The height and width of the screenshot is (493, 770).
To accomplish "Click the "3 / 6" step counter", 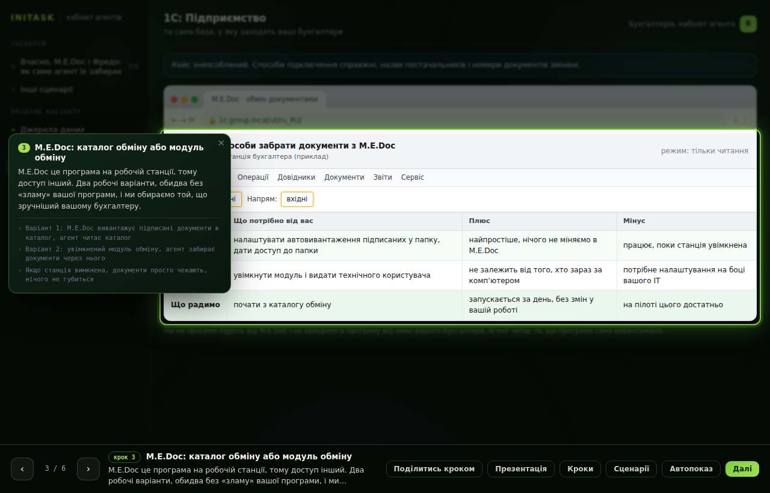I will (x=55, y=468).
